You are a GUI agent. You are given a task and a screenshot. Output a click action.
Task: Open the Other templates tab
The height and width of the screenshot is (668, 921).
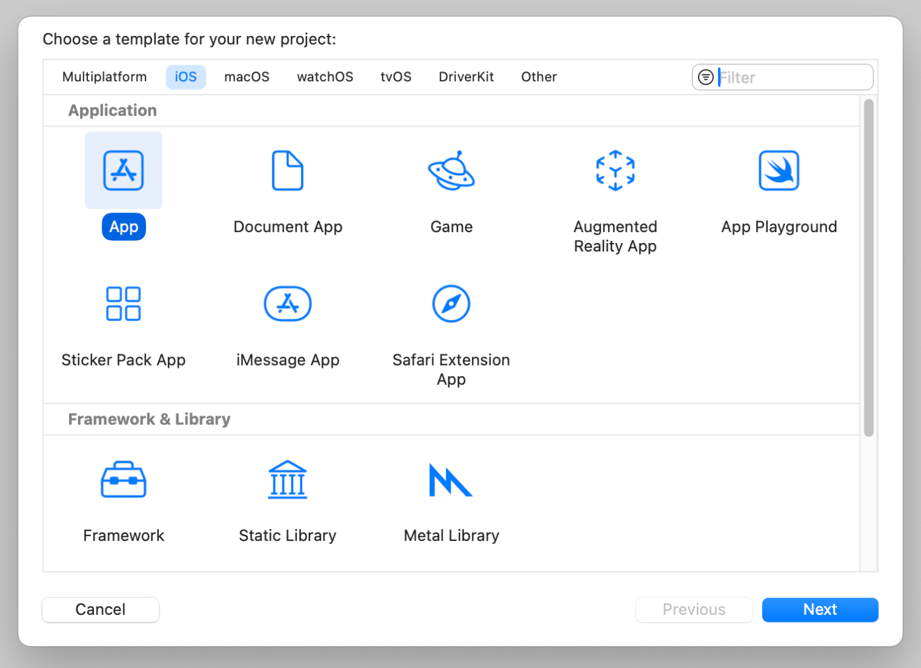(539, 77)
